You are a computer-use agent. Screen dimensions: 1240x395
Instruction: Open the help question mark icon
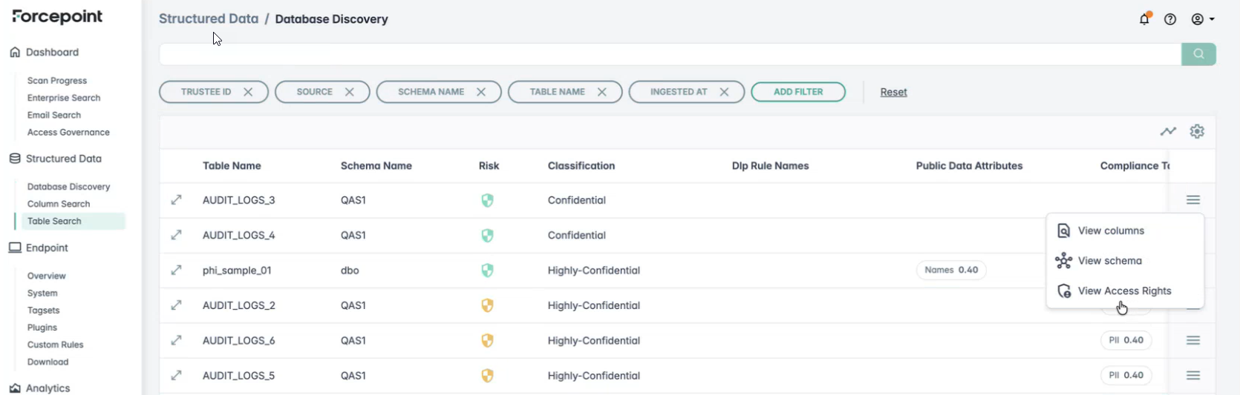click(x=1170, y=19)
